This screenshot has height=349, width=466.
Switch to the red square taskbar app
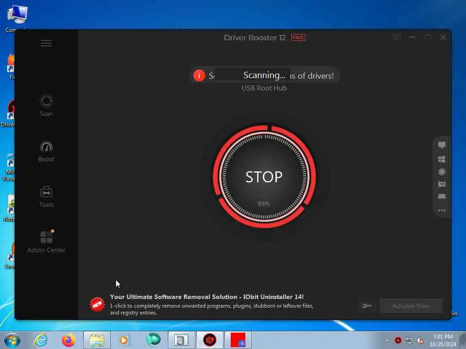coord(238,340)
